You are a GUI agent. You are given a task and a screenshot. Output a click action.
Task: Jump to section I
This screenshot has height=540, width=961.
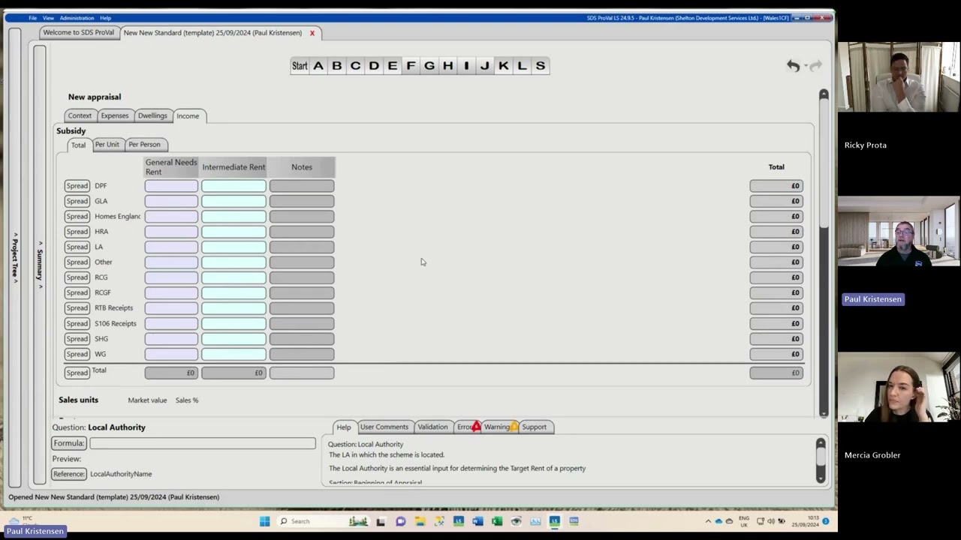click(466, 66)
